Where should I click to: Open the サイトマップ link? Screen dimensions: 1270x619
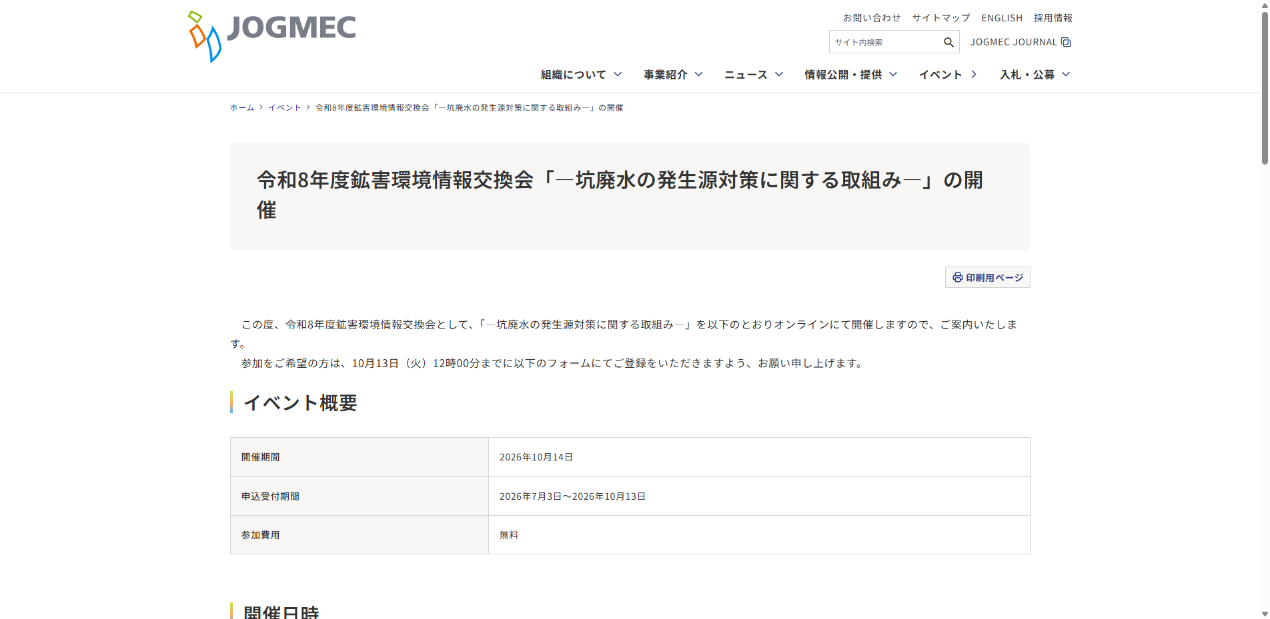point(941,18)
